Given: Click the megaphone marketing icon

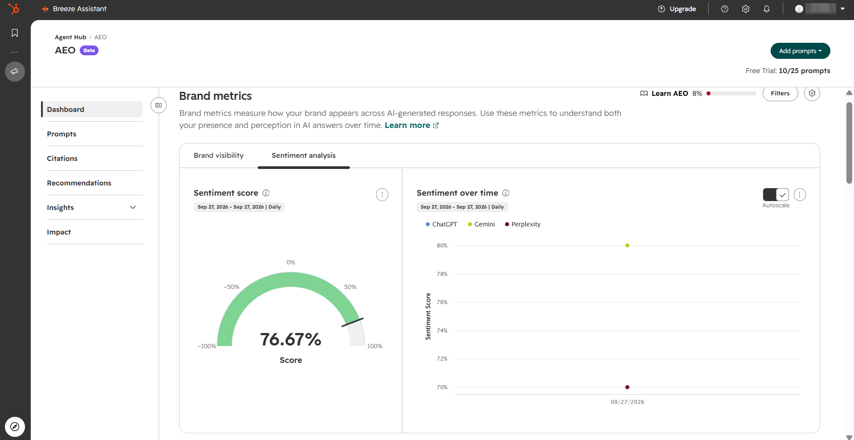Looking at the screenshot, I should (x=15, y=71).
